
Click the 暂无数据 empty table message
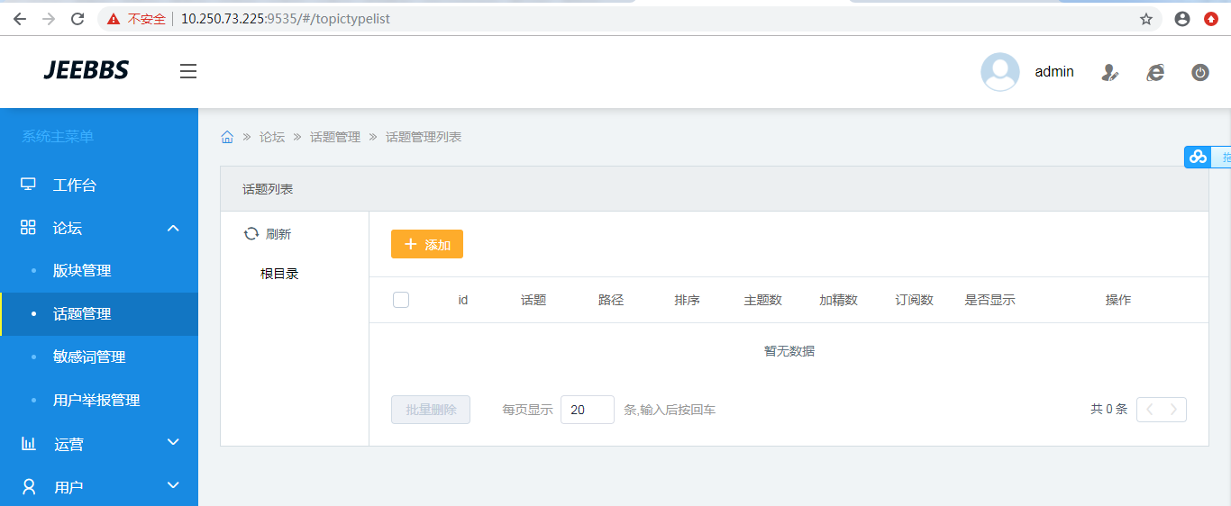pos(789,351)
